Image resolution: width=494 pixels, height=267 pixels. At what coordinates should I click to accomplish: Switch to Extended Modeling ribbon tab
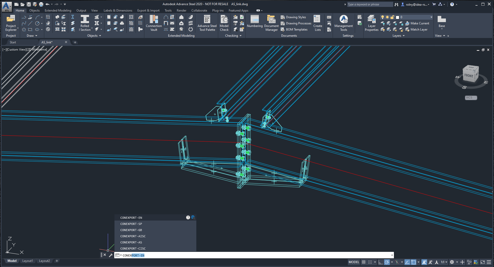point(58,11)
